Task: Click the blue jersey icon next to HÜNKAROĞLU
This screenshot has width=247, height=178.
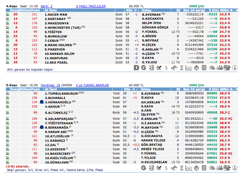Action: click(x=42, y=102)
